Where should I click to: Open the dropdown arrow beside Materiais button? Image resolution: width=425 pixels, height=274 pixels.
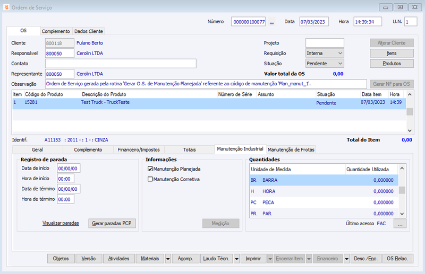(x=168, y=259)
